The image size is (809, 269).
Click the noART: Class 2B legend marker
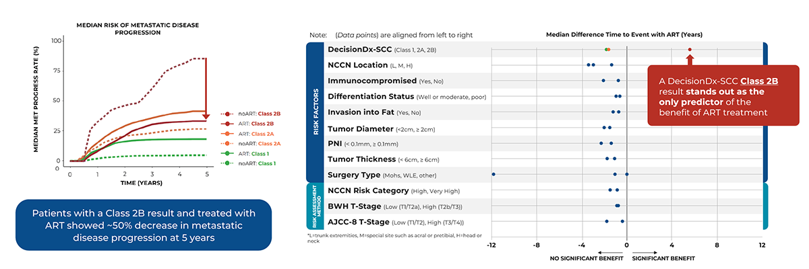click(228, 114)
